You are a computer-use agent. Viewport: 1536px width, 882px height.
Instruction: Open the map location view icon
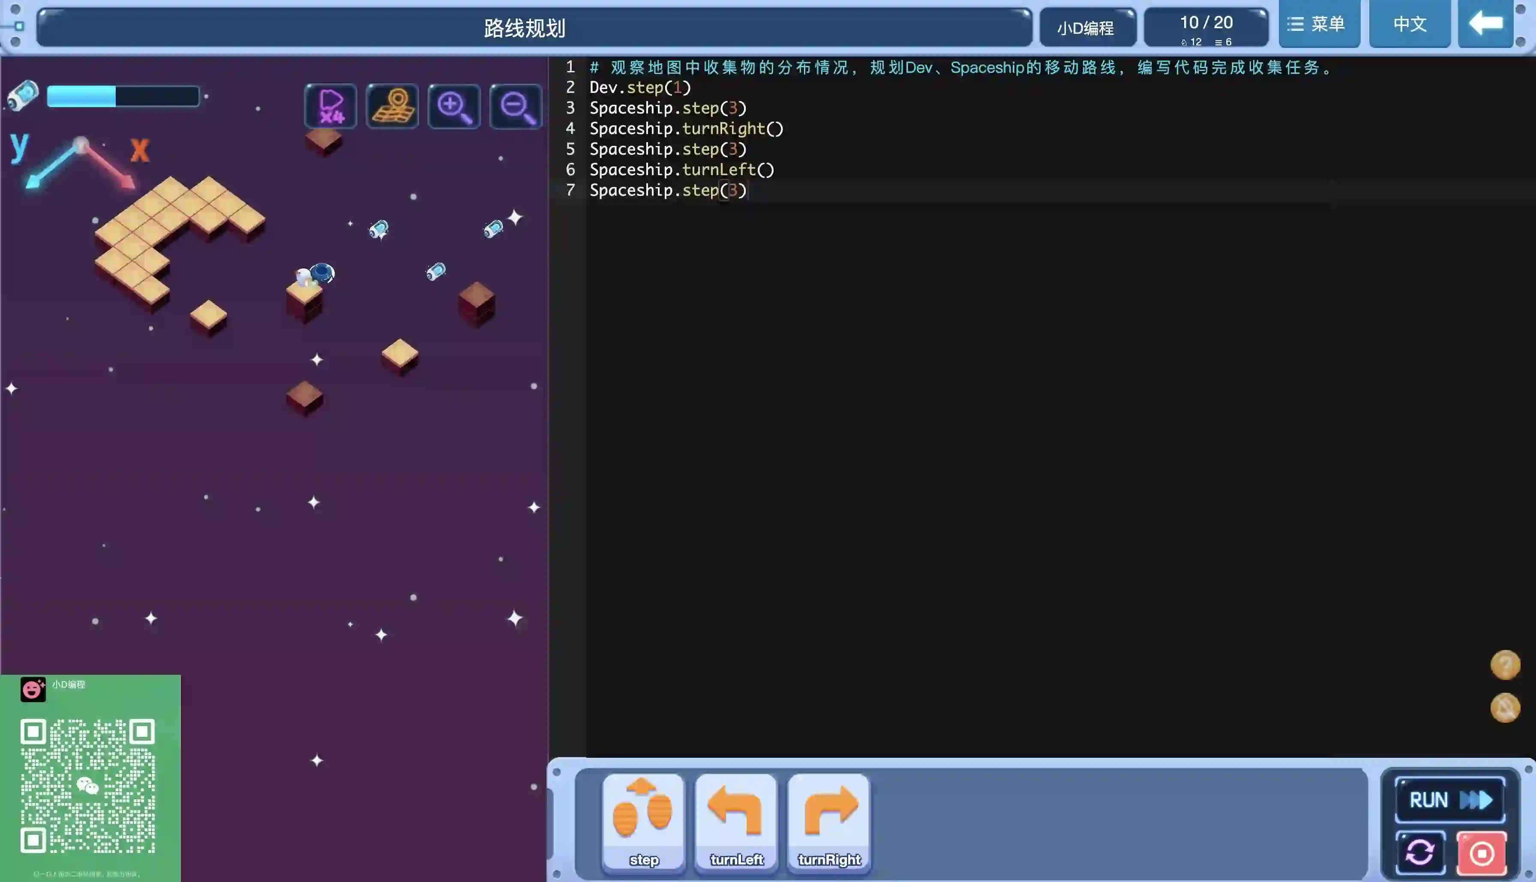coord(392,107)
